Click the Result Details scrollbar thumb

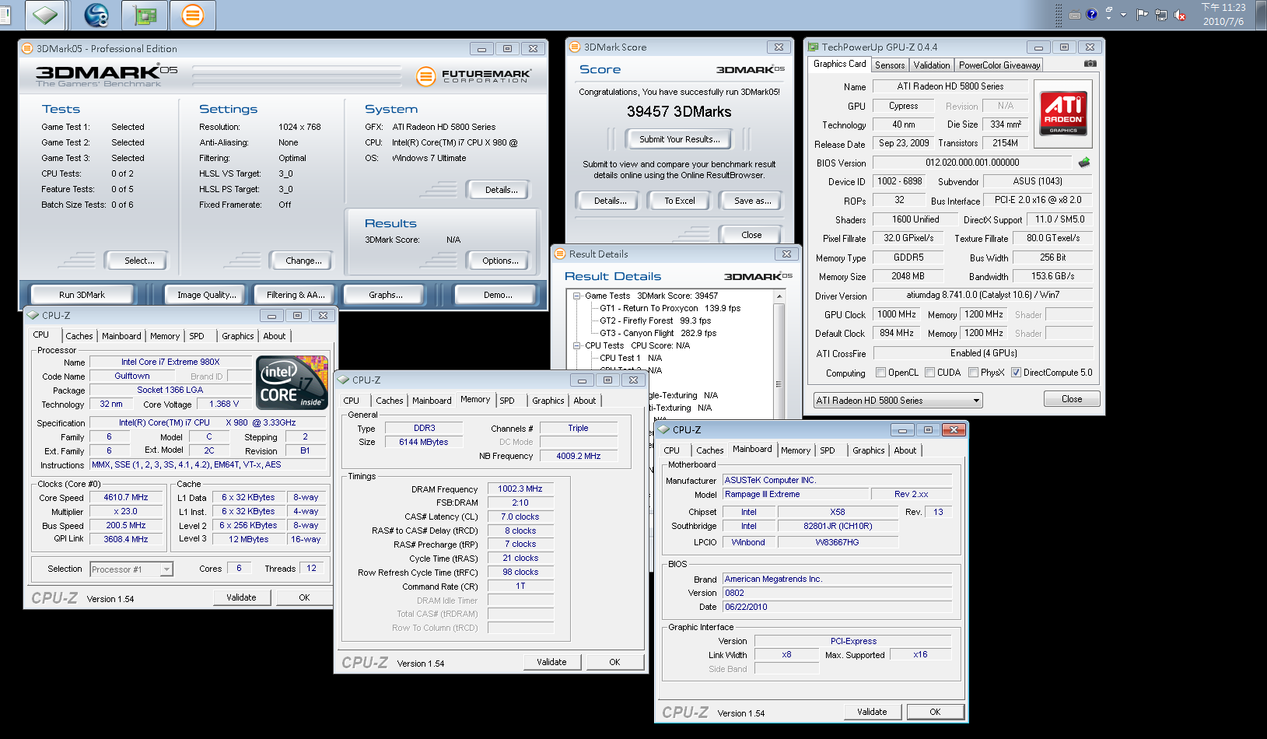779,384
